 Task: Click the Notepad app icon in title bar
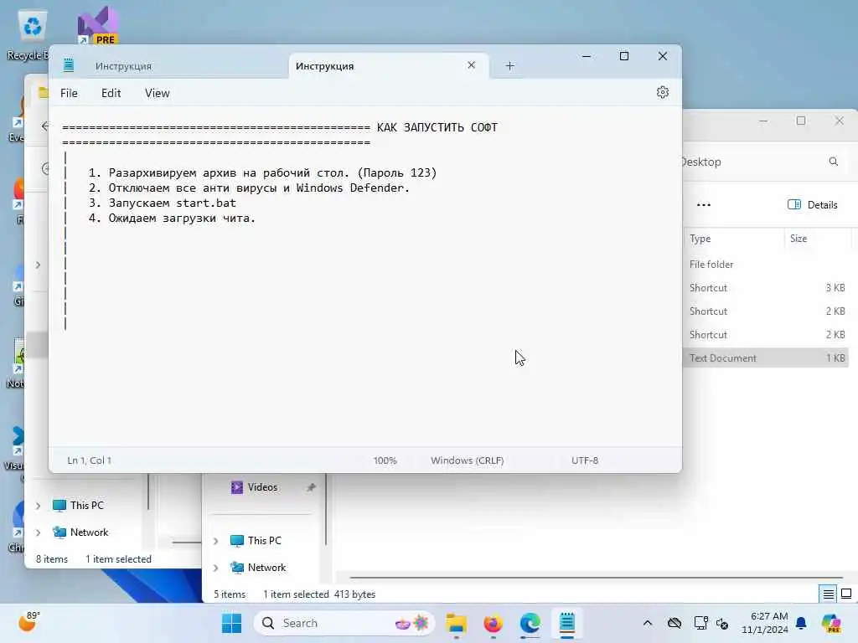(69, 64)
